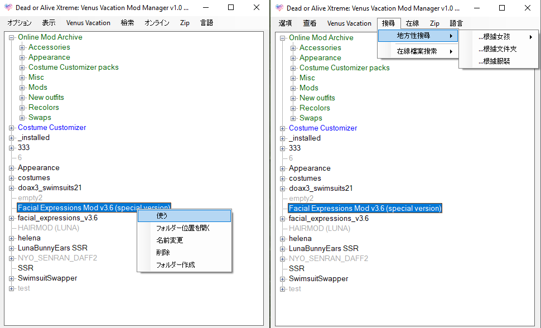Image resolution: width=541 pixels, height=328 pixels.
Task: Expand Accessories node in right window
Action: click(x=293, y=49)
